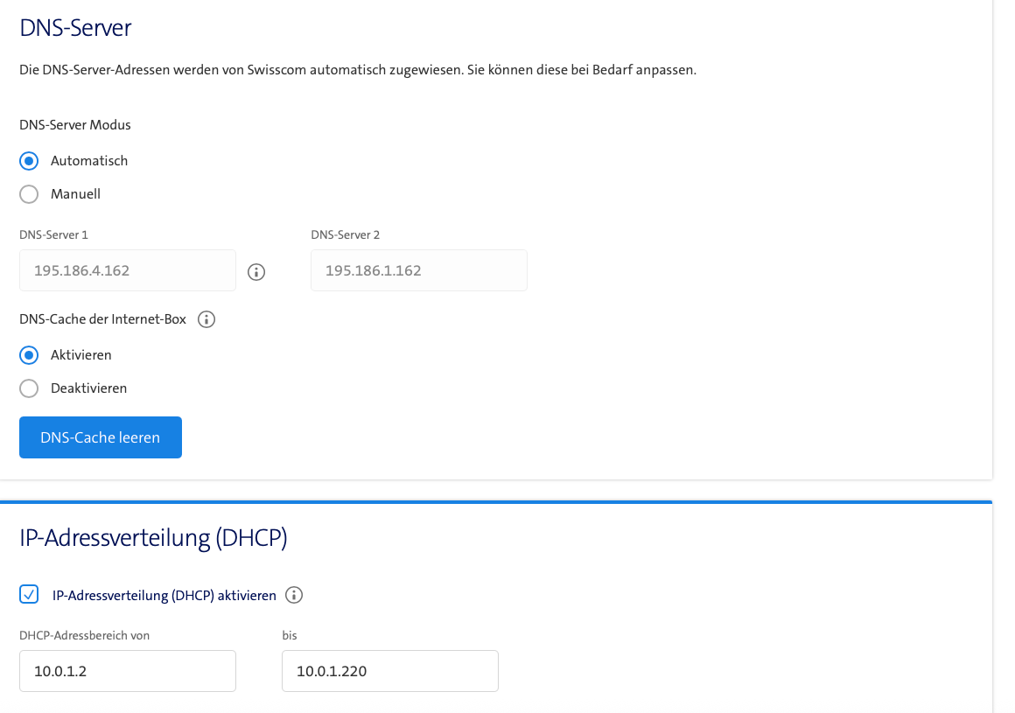Focus the DNS-Server 2 address field
The height and width of the screenshot is (713, 1015).
[x=419, y=270]
